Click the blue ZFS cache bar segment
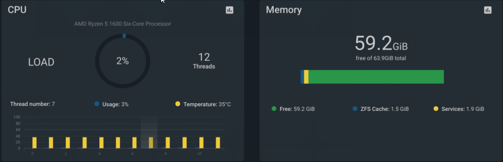This screenshot has height=162, width=503. coord(302,77)
